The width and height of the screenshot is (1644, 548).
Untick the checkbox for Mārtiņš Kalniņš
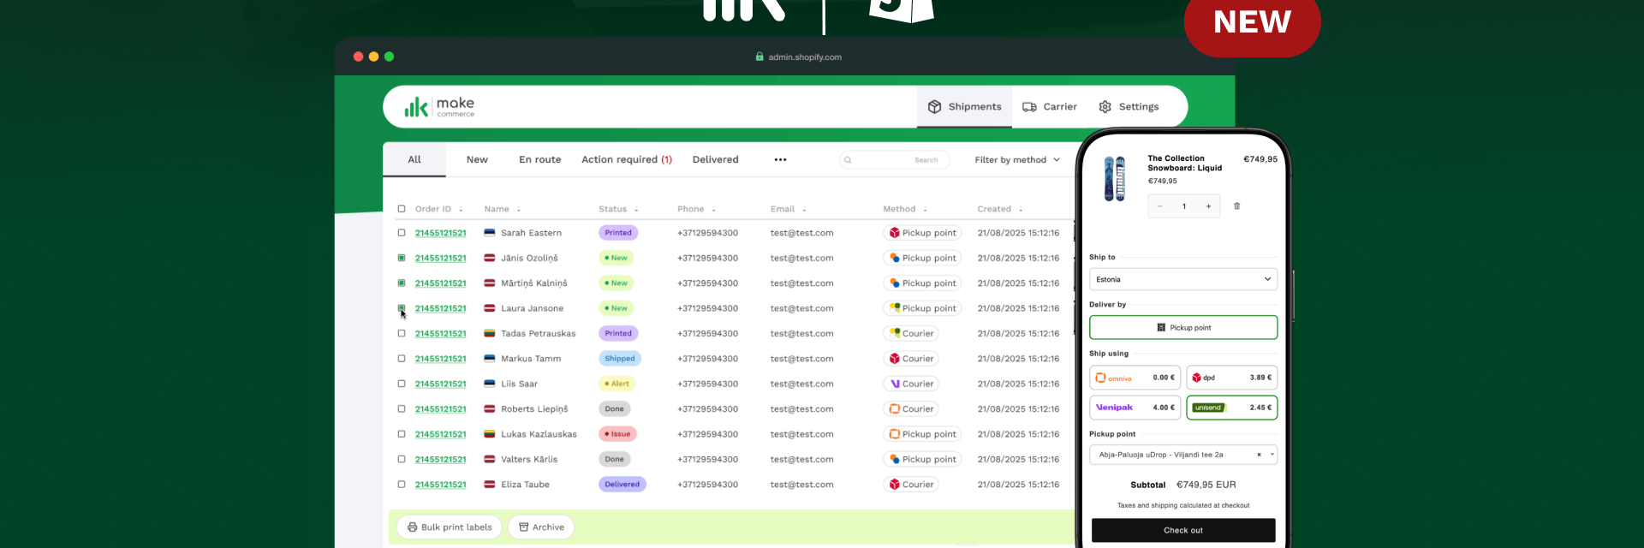tap(402, 283)
